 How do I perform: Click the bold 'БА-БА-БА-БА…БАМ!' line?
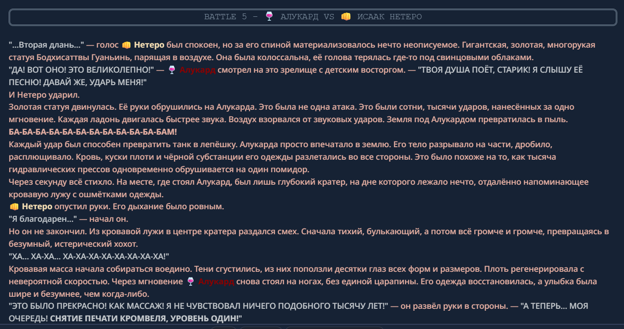point(93,132)
